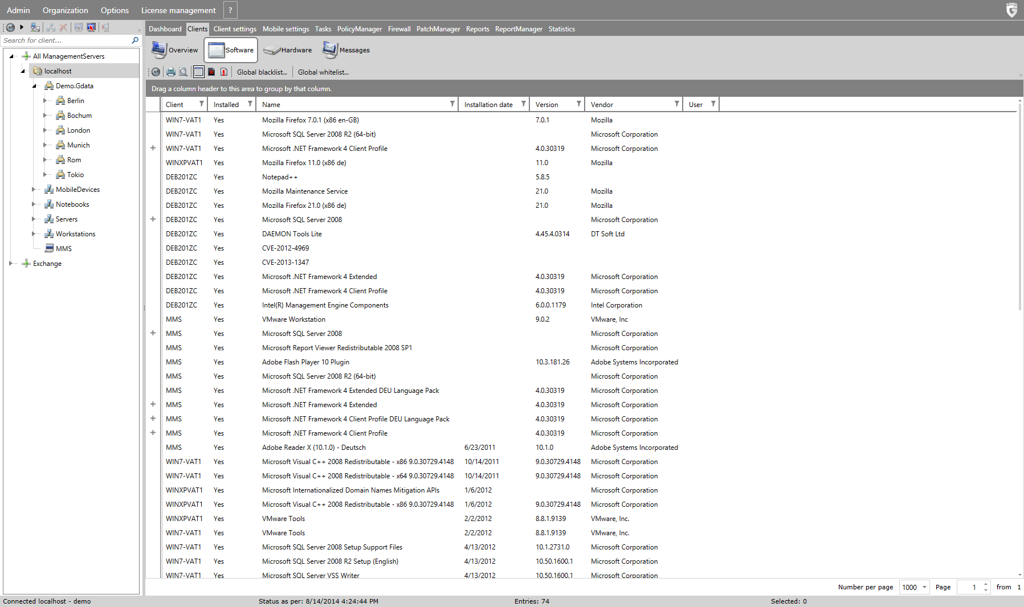1024x607 pixels.
Task: Expand the WIN7-VAT1 .NET Framework 4 Client Profile row
Action: 153,148
